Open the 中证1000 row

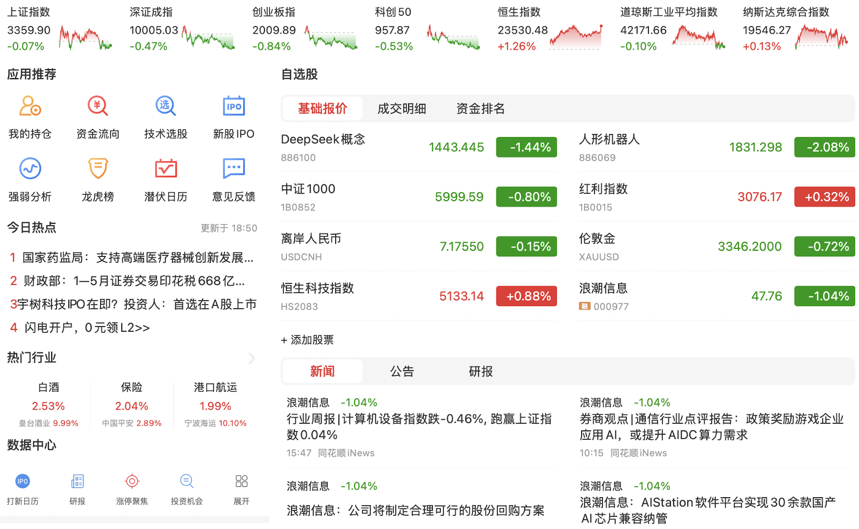coord(419,197)
